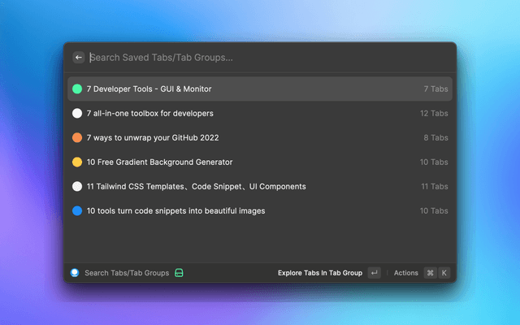The image size is (520, 325).
Task: Click green dot of Developer Tools group
Action: (77, 89)
